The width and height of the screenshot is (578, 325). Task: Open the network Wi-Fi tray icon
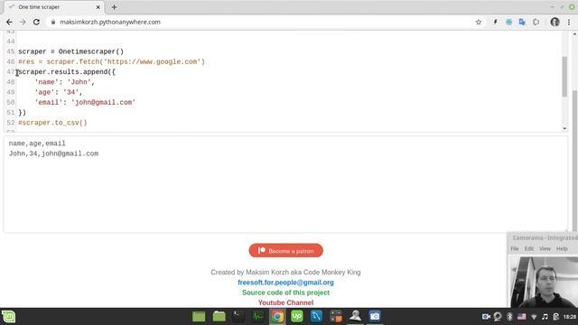click(534, 317)
